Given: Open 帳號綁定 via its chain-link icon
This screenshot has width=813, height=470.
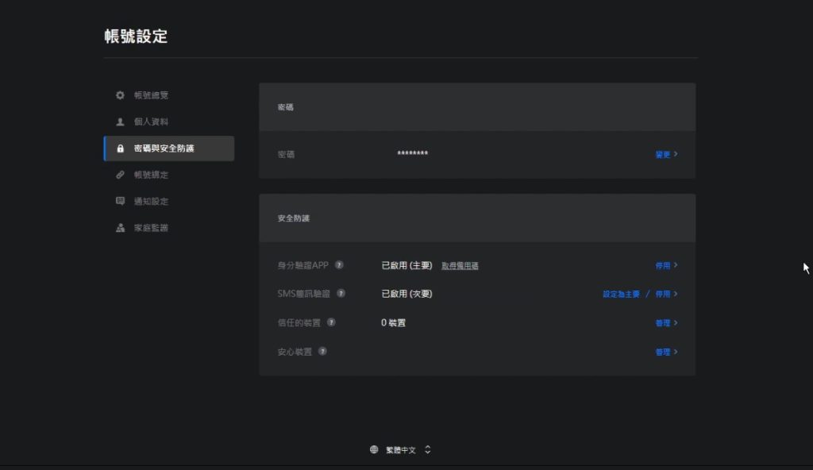Looking at the screenshot, I should pyautogui.click(x=121, y=175).
